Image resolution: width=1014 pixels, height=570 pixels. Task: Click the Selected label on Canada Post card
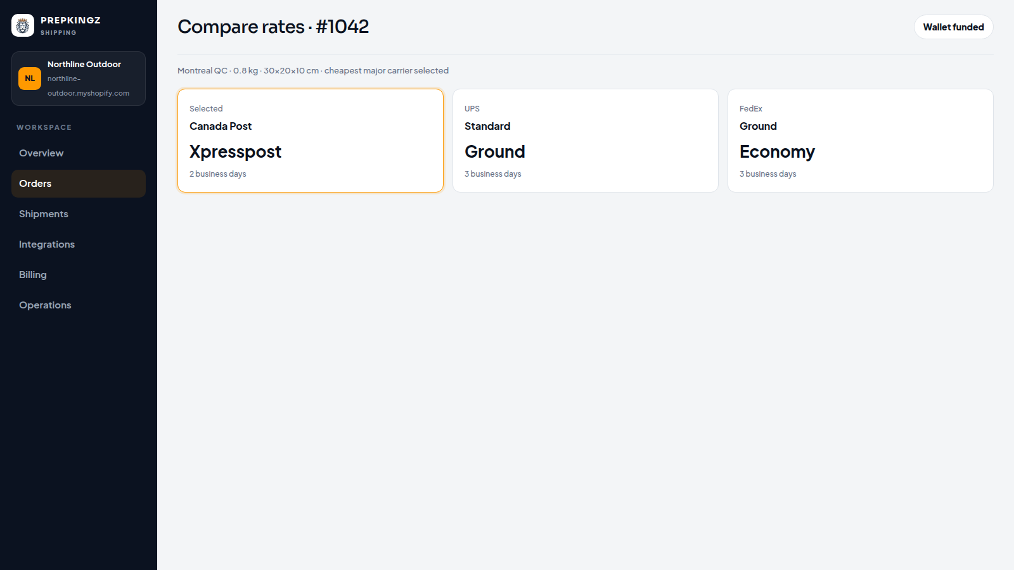206,109
